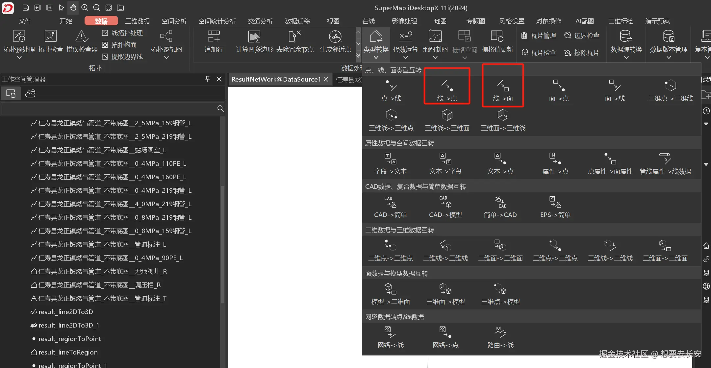Select 字段->文本 conversion

point(391,163)
